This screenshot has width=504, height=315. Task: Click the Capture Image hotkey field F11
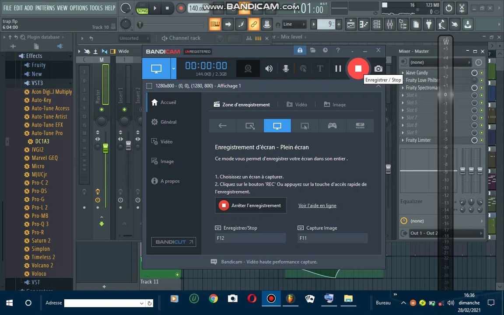pyautogui.click(x=332, y=238)
